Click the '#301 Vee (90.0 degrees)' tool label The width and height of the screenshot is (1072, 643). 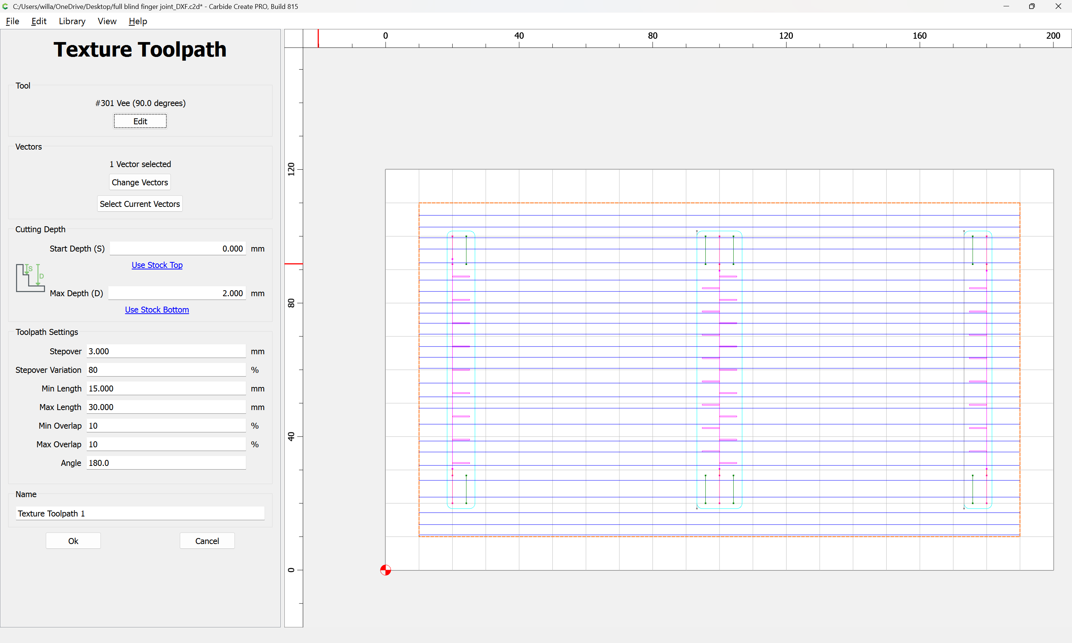[x=140, y=103]
